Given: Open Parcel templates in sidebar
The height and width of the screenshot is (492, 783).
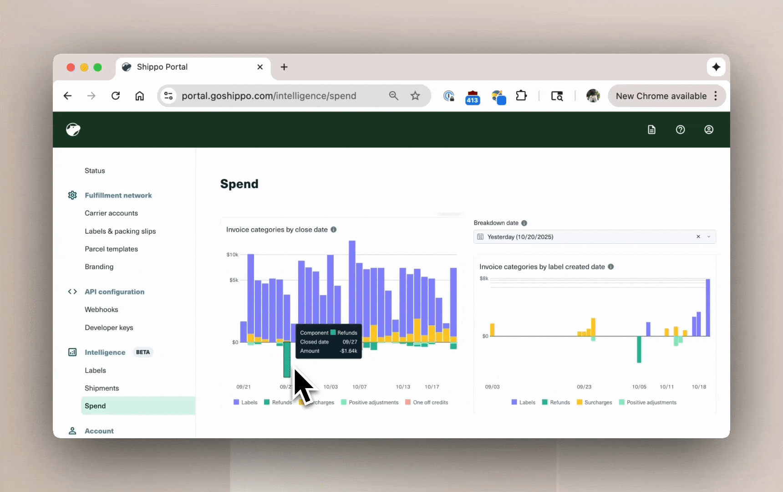Looking at the screenshot, I should coord(111,249).
